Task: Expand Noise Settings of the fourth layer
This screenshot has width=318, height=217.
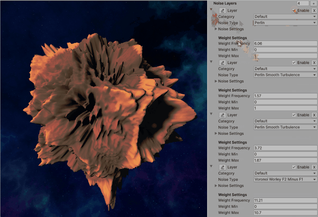Action: coord(216,186)
